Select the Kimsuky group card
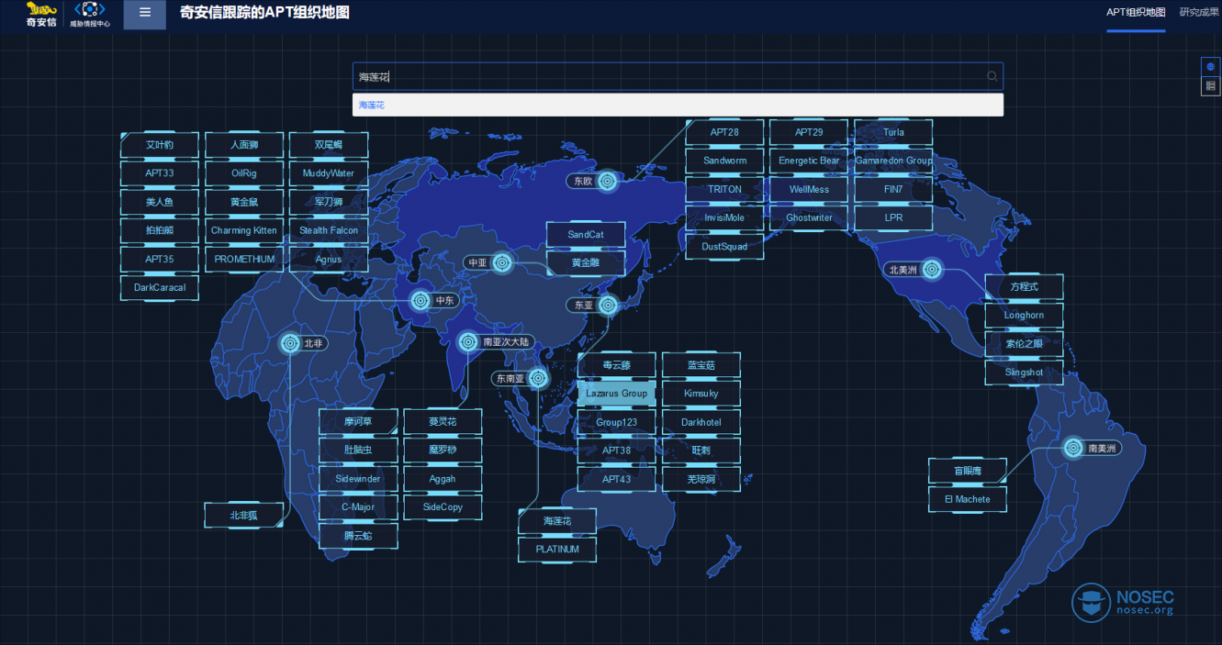 (701, 394)
